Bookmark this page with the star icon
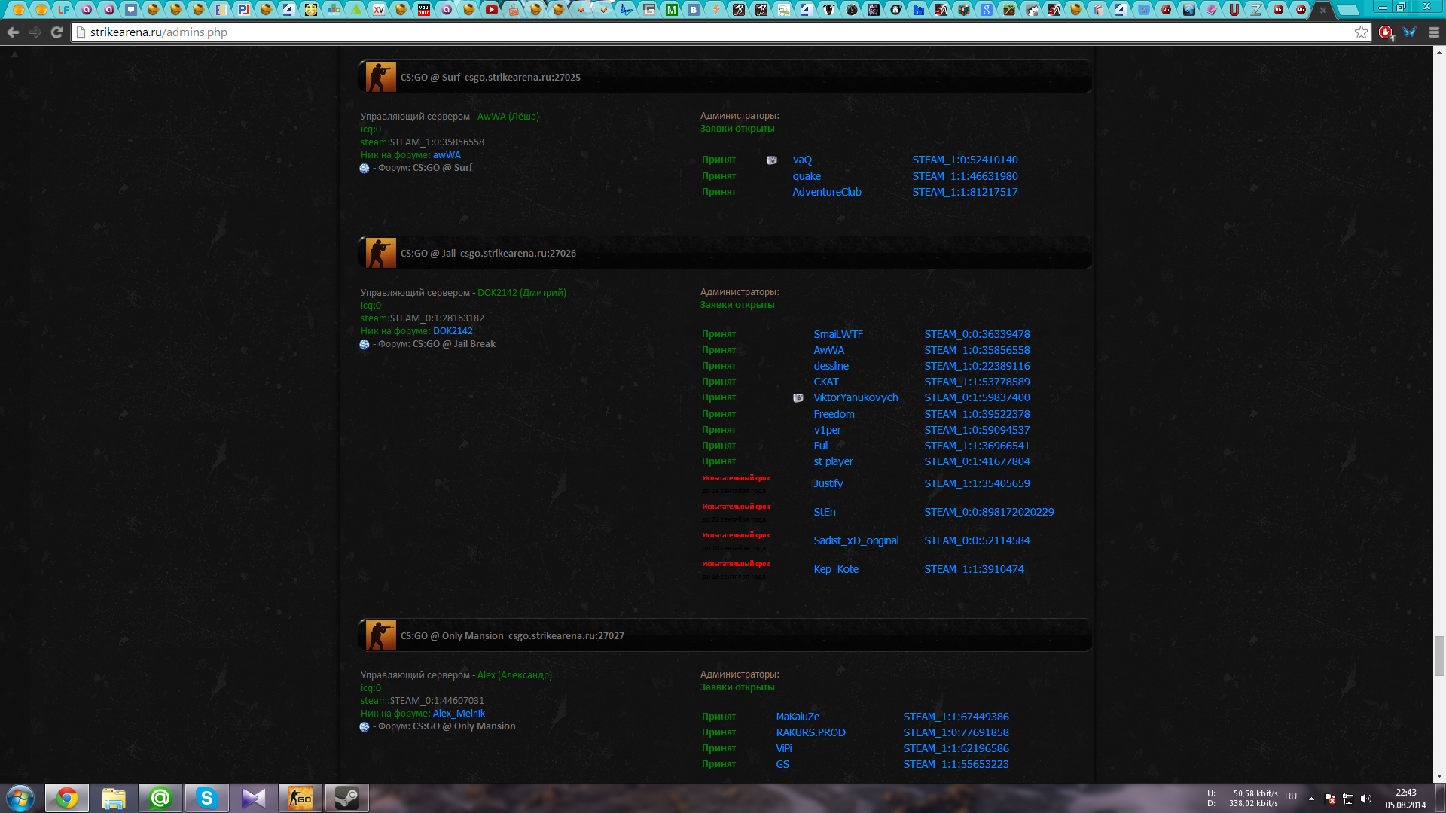This screenshot has height=813, width=1446. [1361, 32]
